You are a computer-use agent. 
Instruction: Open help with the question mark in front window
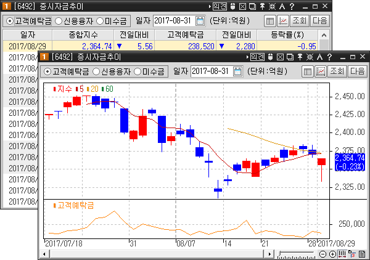329,57
